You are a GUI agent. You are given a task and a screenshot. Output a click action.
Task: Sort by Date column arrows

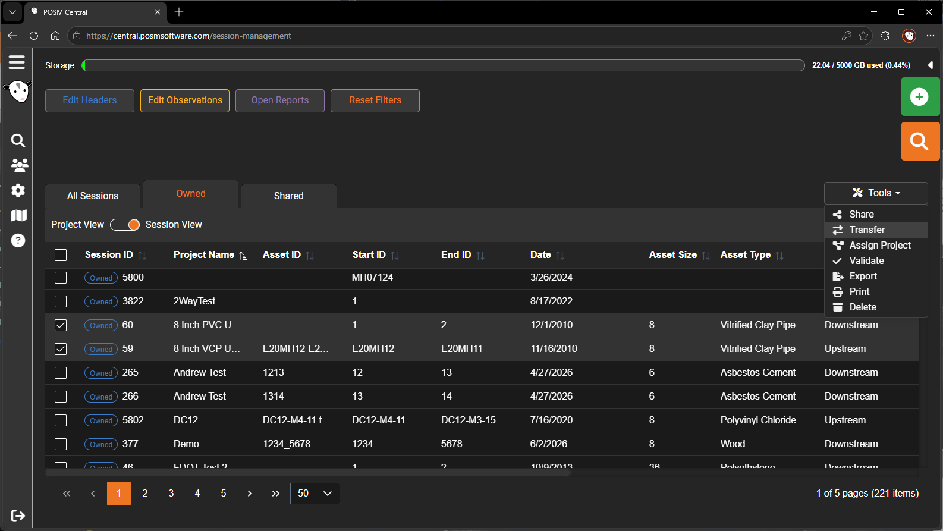tap(560, 255)
